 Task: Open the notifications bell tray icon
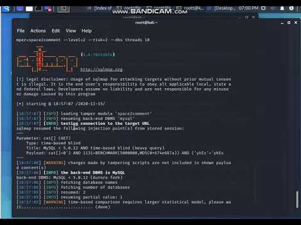point(282,8)
